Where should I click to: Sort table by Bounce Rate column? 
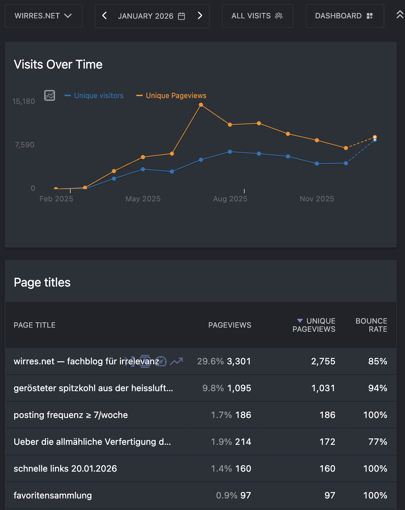(371, 325)
